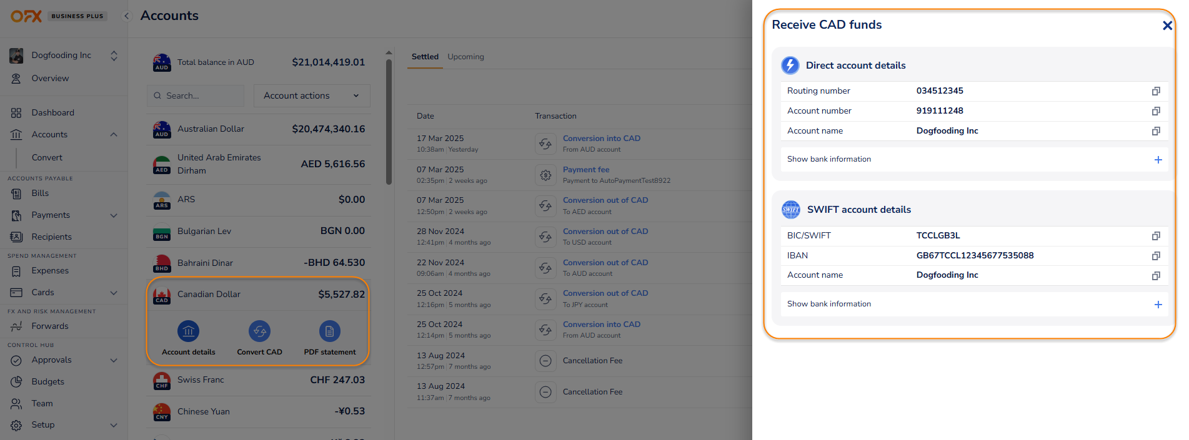Open the Payment fee transaction link
The width and height of the screenshot is (1189, 440).
[585, 170]
